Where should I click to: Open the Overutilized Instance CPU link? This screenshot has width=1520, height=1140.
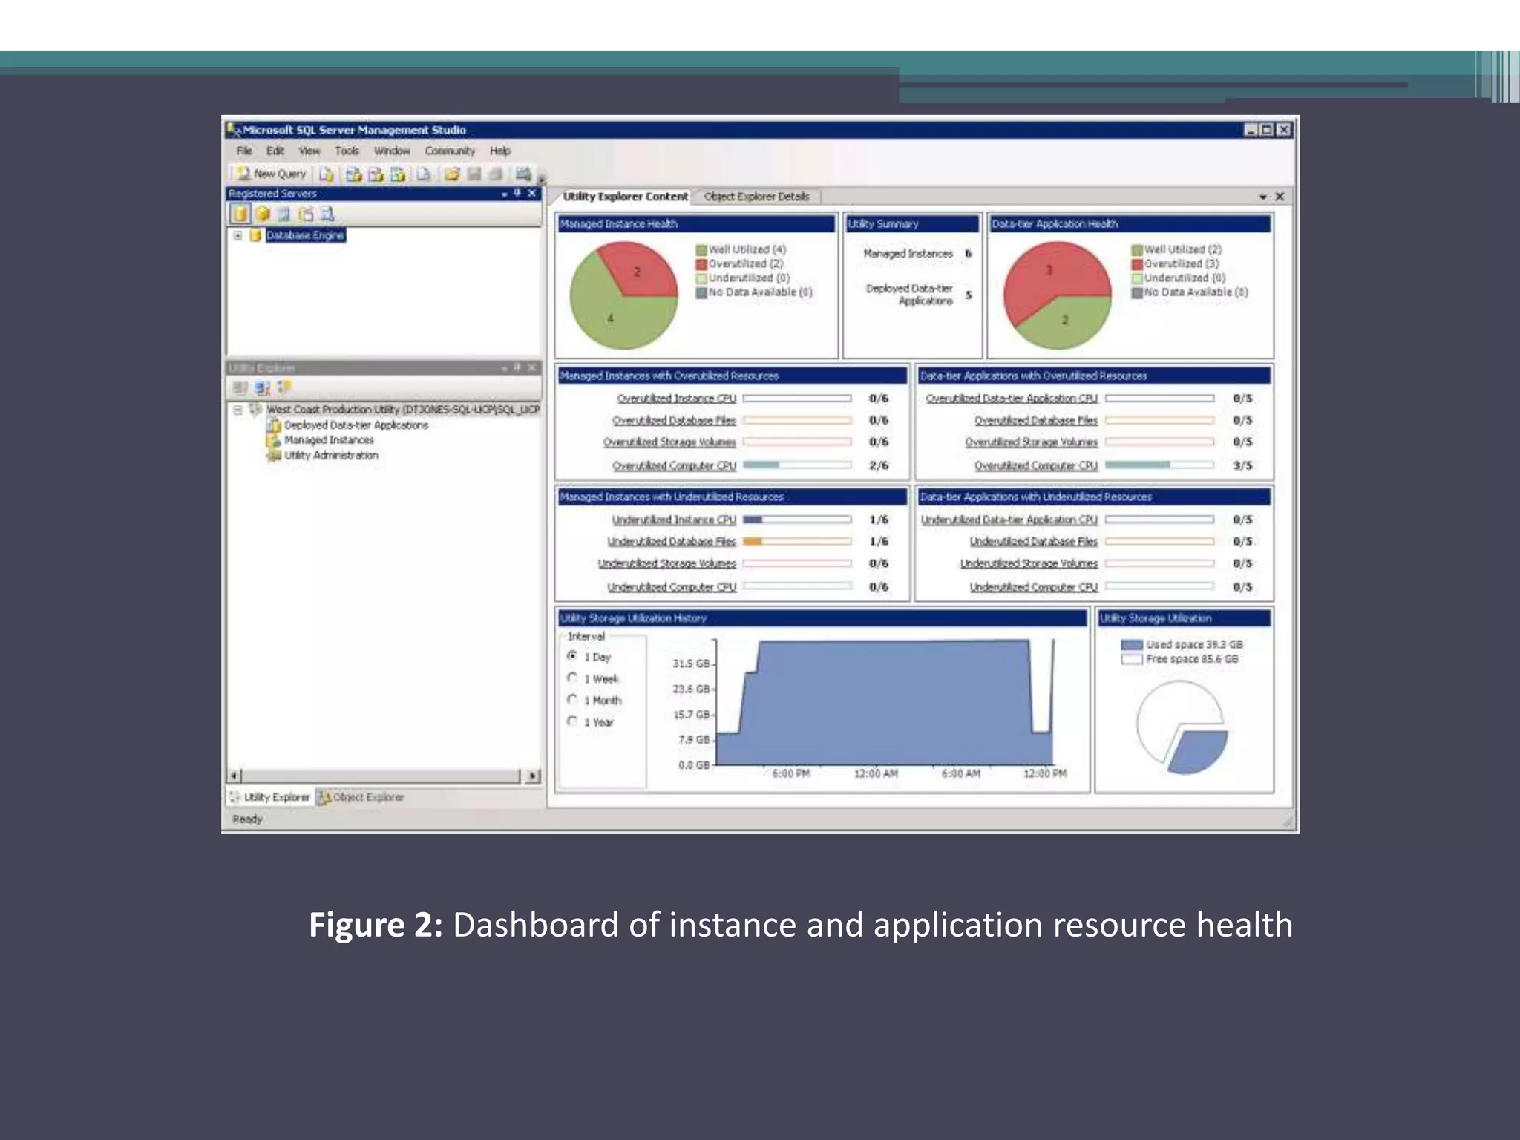(676, 399)
